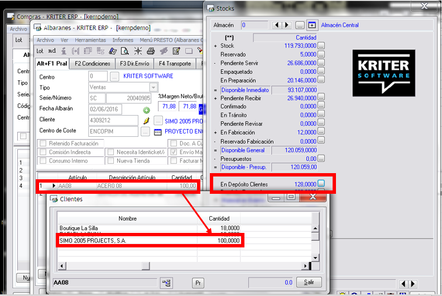
Task: Click Pr button in Clientes dialog
Action: [x=198, y=283]
